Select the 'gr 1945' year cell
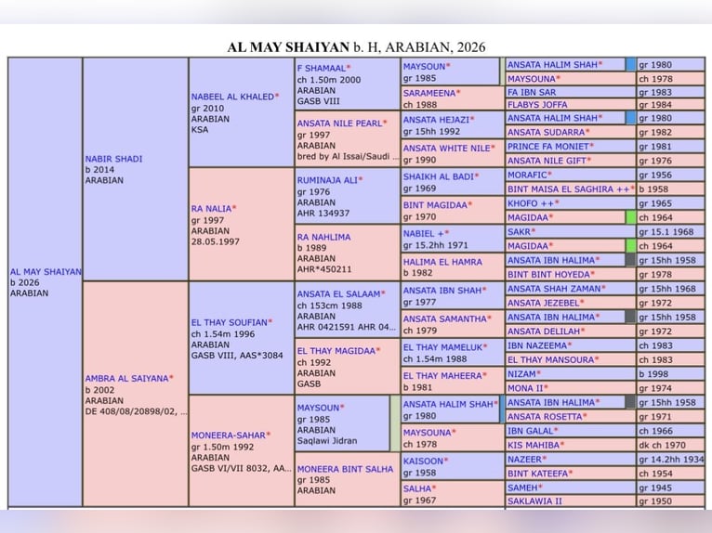712x533 pixels. [x=671, y=487]
